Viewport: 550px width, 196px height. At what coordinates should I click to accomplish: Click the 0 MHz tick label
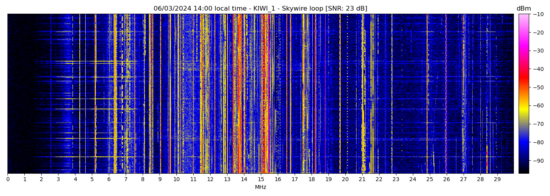8,179
